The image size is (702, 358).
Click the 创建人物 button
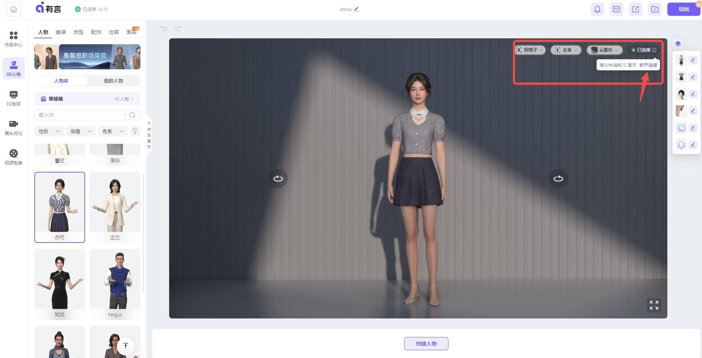(426, 344)
